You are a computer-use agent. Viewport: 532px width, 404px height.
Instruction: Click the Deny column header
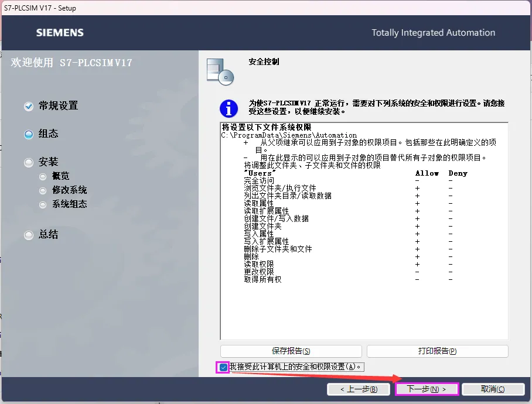458,173
